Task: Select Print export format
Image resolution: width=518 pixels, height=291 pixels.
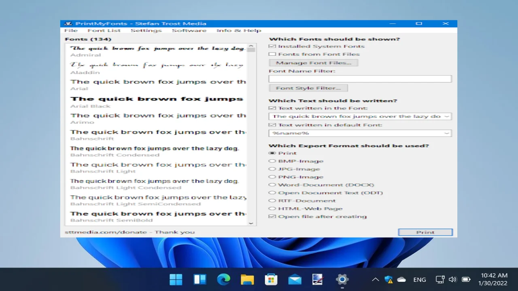Action: point(272,153)
